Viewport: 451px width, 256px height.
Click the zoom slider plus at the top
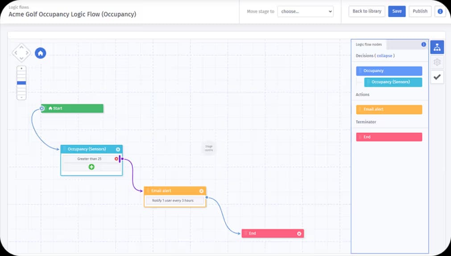[21, 69]
